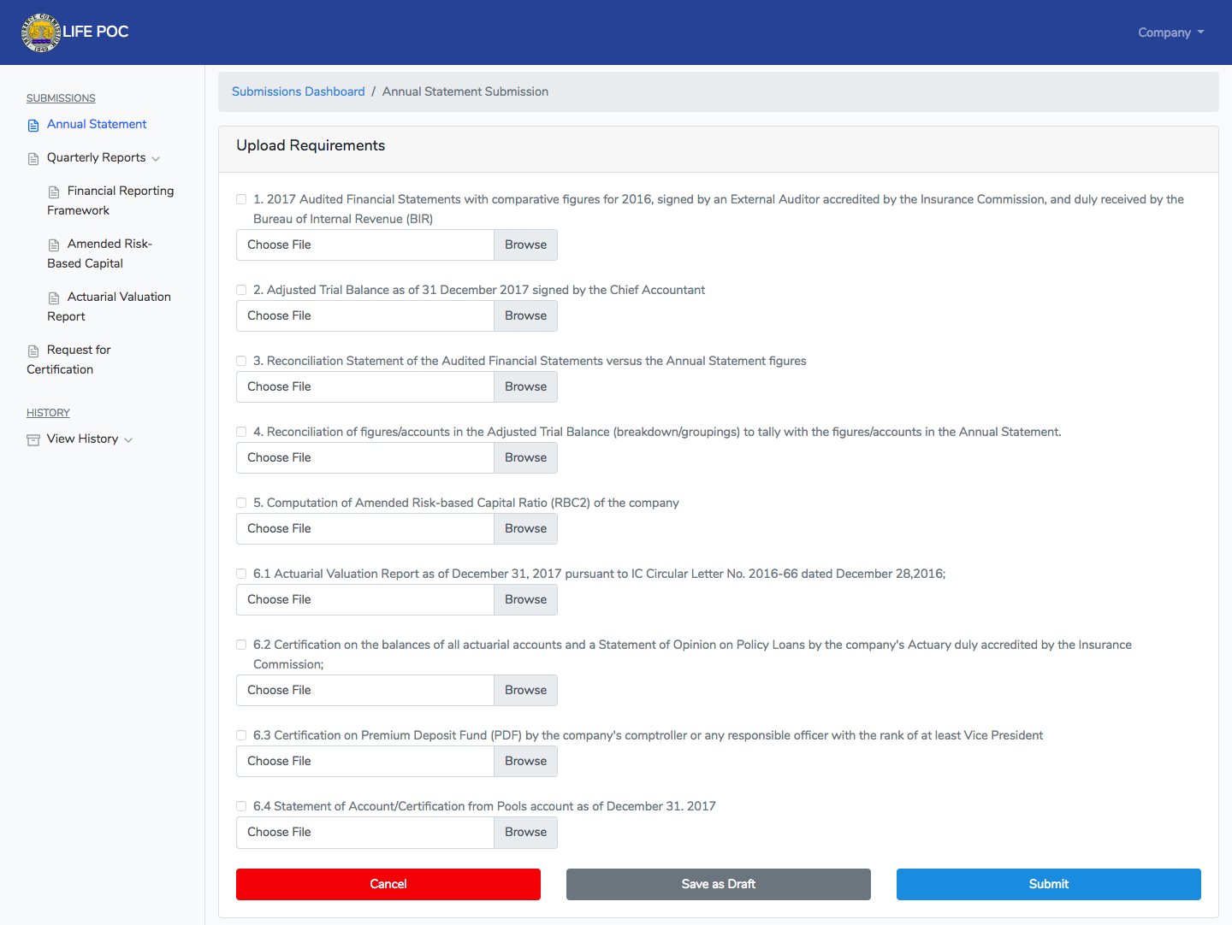Browse file for 6.1 Actuarial Valuation Report
The height and width of the screenshot is (925, 1232).
coord(525,599)
